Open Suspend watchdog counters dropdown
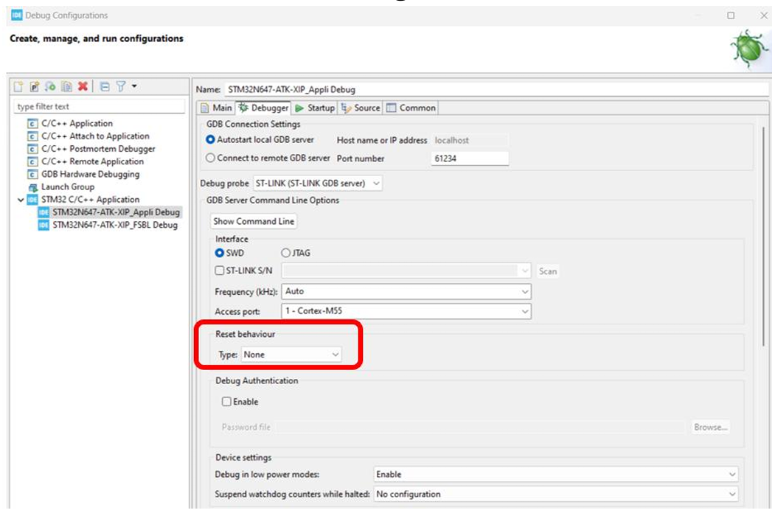This screenshot has height=513, width=775. (555, 495)
